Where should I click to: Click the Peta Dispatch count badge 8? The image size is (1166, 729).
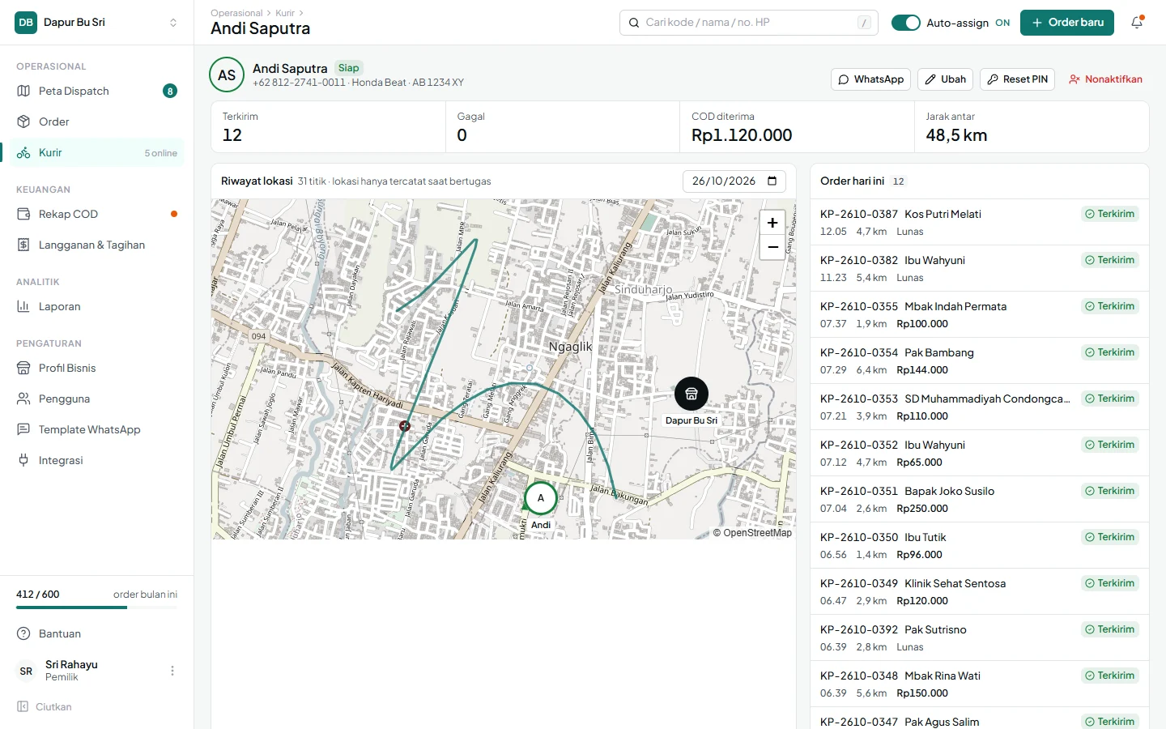pyautogui.click(x=170, y=91)
